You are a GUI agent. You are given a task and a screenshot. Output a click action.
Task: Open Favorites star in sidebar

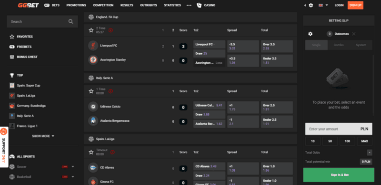(12, 37)
